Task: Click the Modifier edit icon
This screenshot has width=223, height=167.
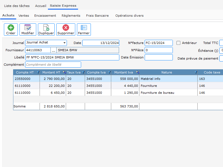Action: [28, 28]
